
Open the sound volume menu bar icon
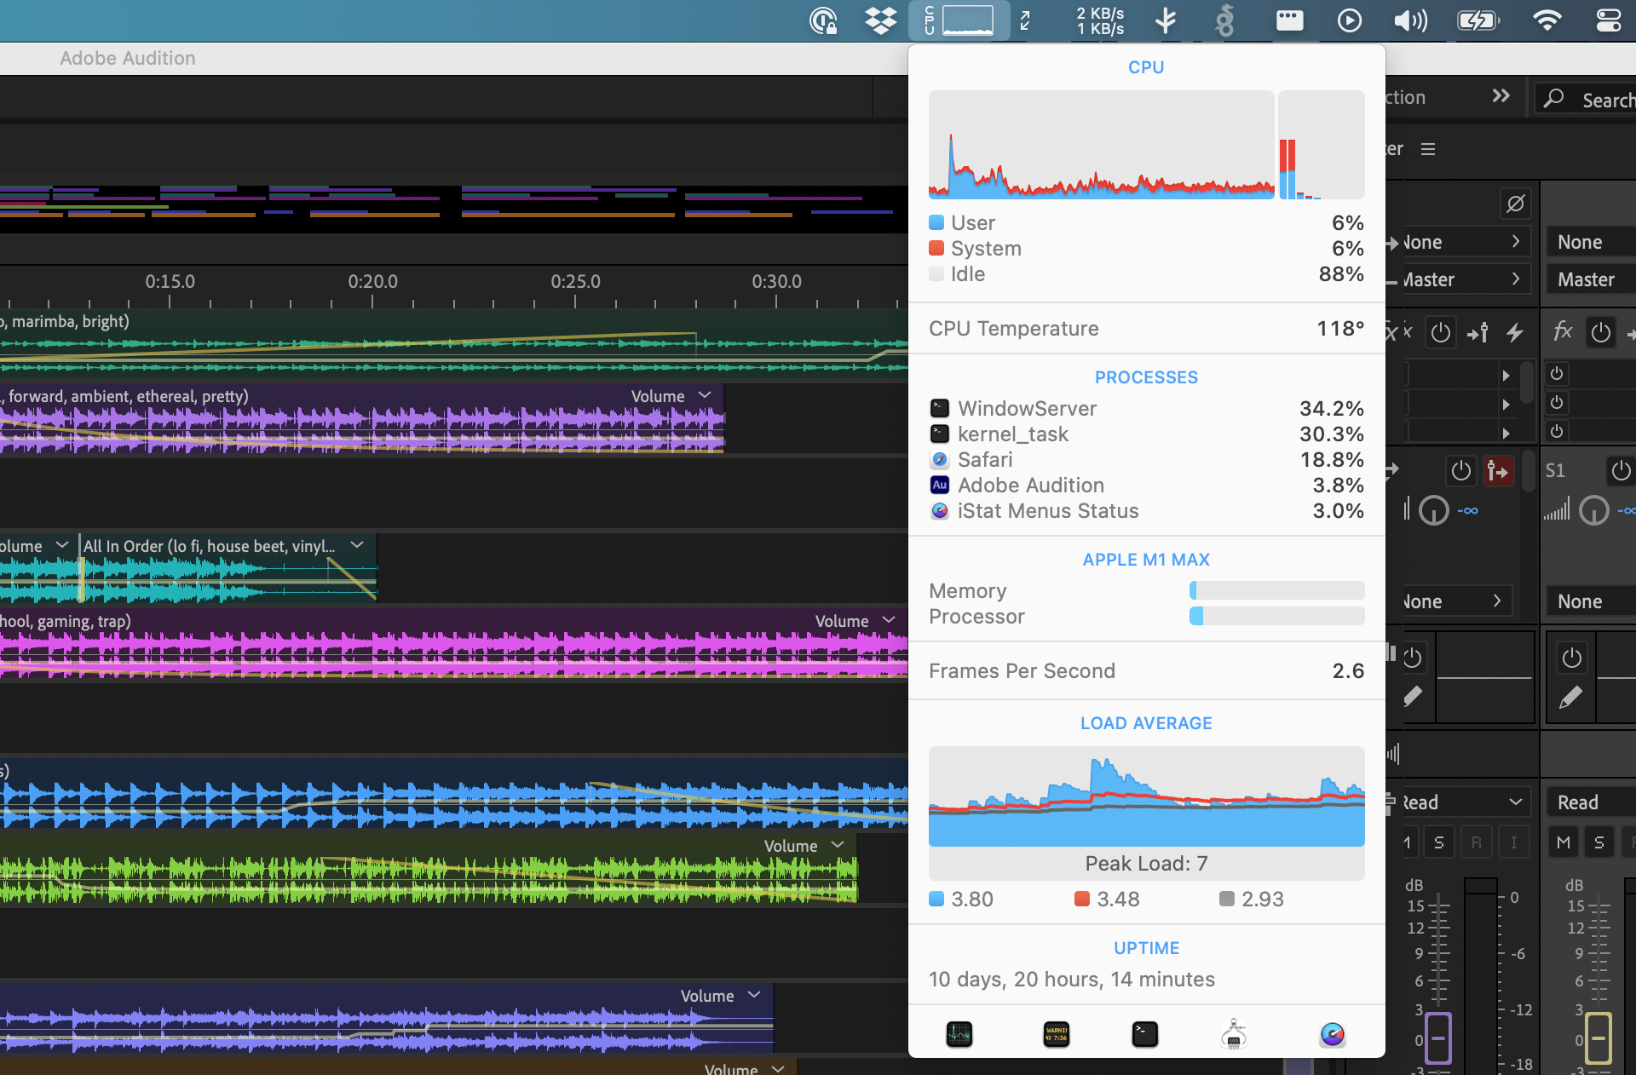coord(1410,20)
